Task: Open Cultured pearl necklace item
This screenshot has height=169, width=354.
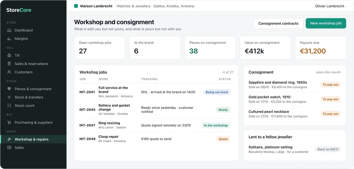Action: point(269,112)
